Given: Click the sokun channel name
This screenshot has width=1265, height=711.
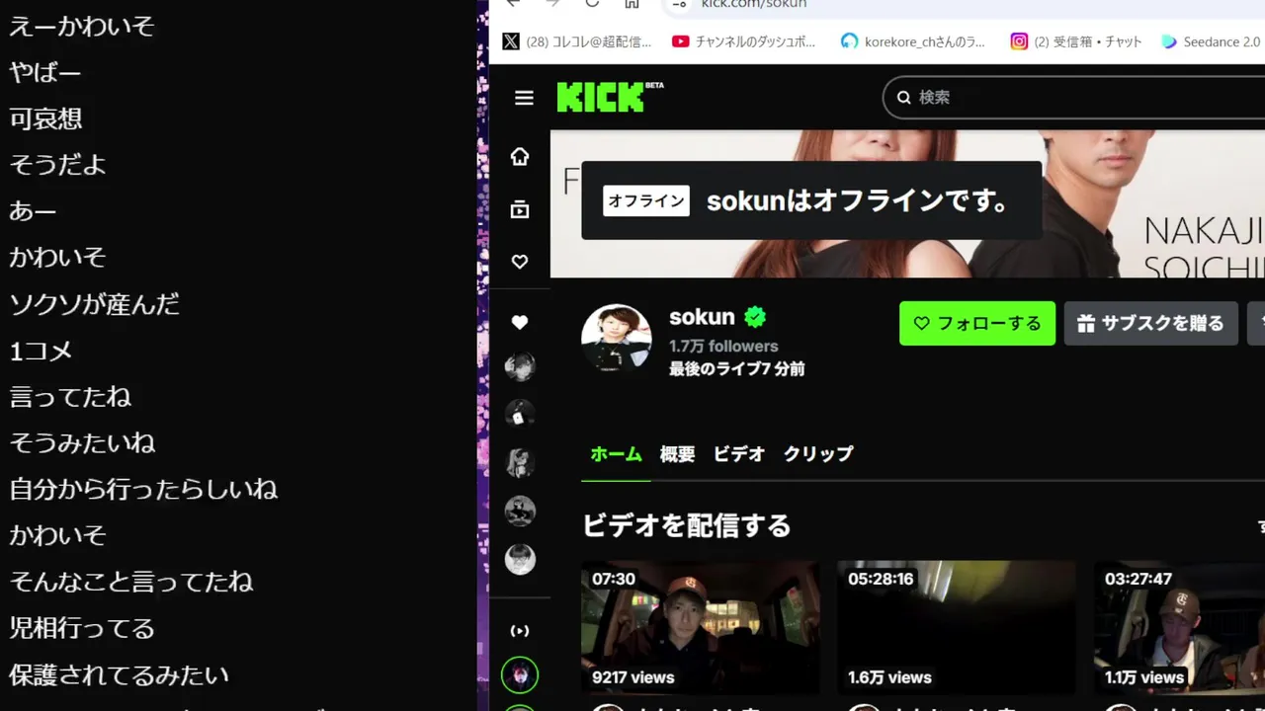Looking at the screenshot, I should pyautogui.click(x=702, y=317).
